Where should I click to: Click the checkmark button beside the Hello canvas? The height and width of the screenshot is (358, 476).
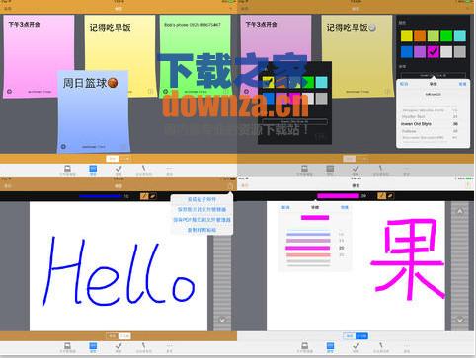pos(222,320)
